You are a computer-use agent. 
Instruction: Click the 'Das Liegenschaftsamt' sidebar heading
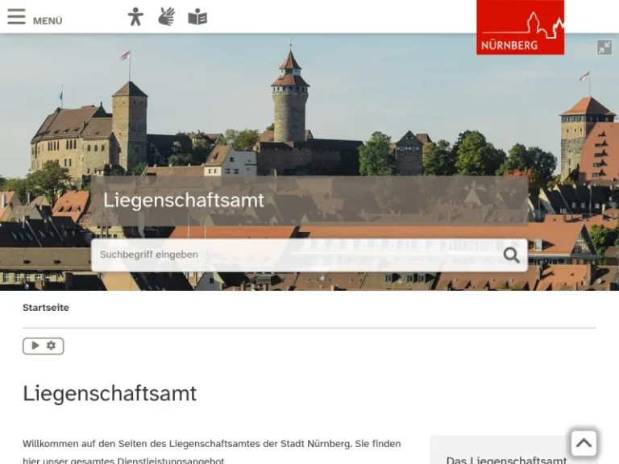(x=506, y=459)
